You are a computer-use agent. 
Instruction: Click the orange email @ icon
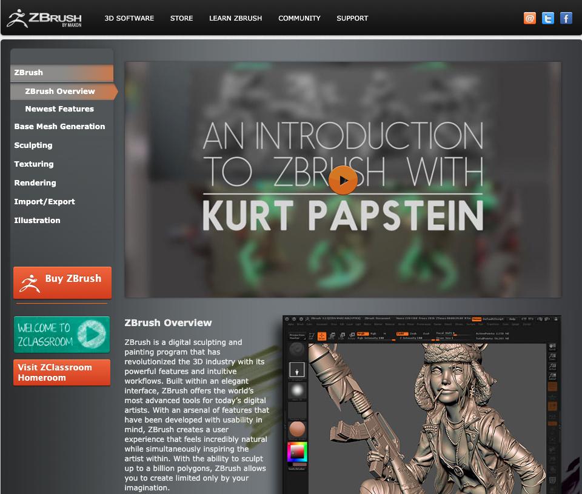click(530, 18)
